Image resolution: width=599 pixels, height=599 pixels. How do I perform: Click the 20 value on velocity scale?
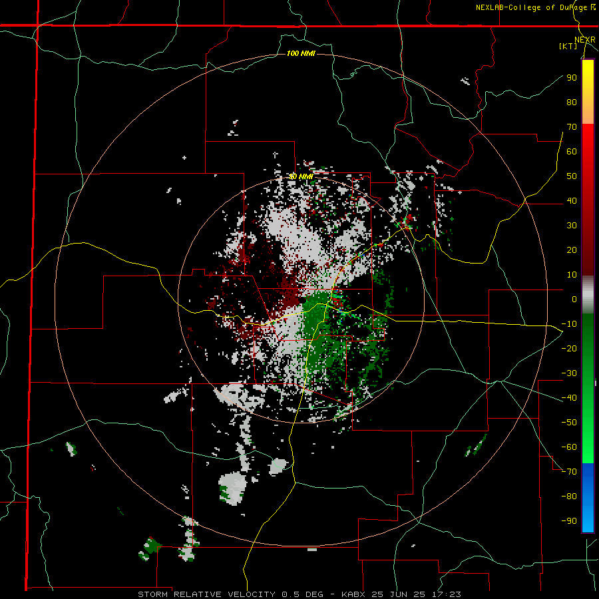(572, 250)
